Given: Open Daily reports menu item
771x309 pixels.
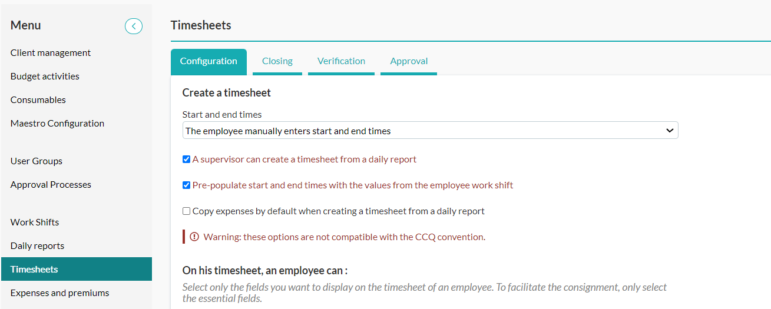Looking at the screenshot, I should click(x=37, y=245).
